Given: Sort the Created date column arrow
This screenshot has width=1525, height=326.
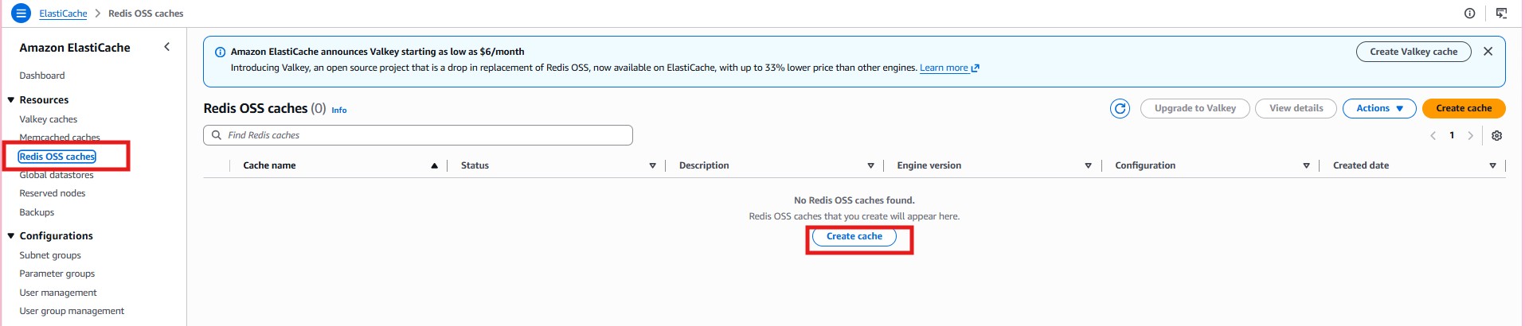Looking at the screenshot, I should tap(1492, 165).
